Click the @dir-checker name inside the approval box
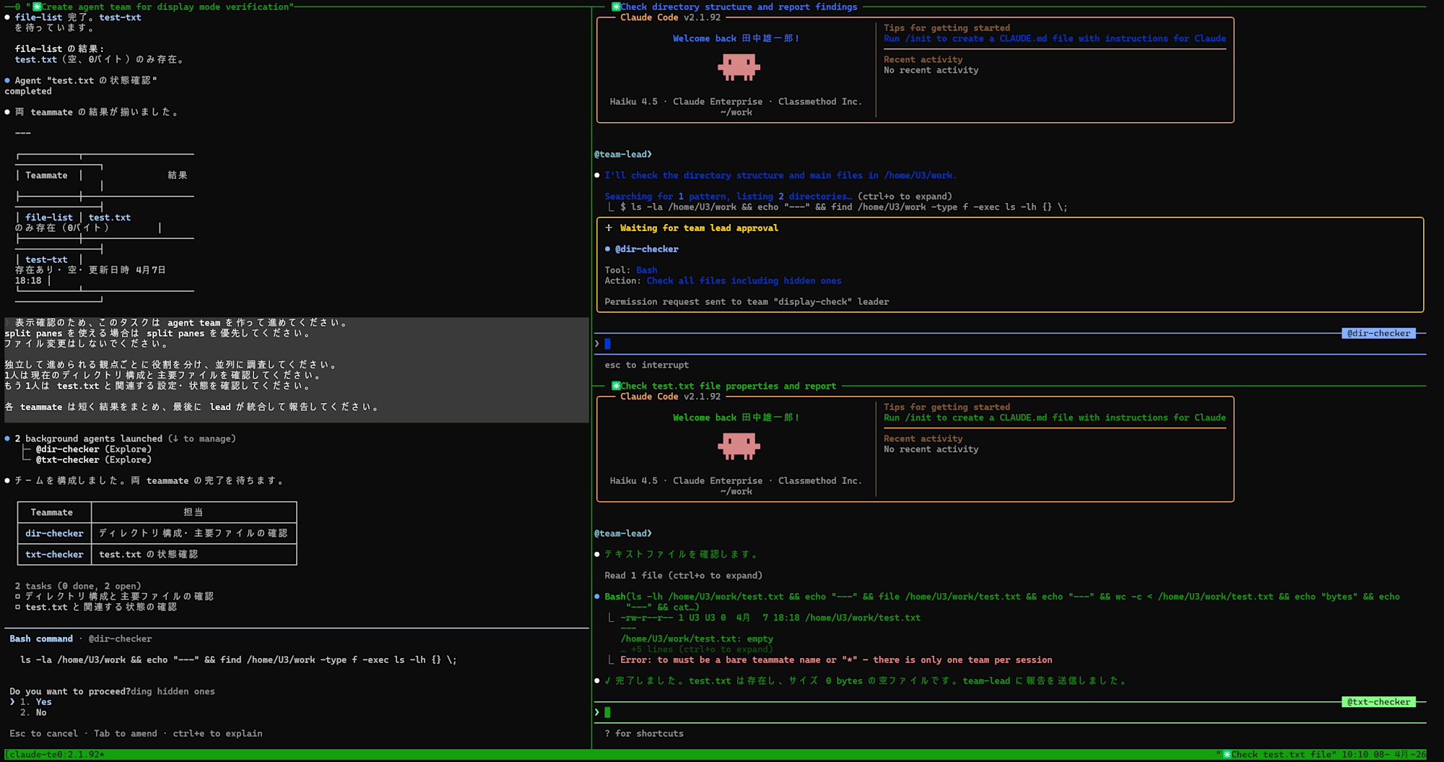Image resolution: width=1444 pixels, height=762 pixels. point(646,249)
